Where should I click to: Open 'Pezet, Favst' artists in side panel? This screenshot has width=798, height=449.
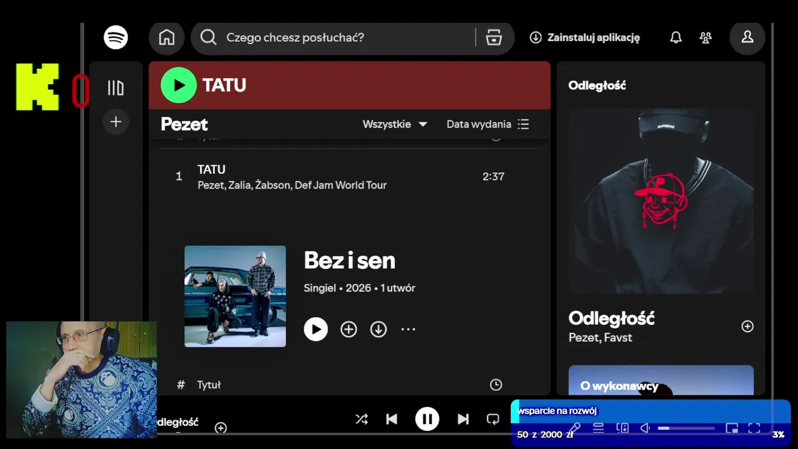(x=600, y=337)
